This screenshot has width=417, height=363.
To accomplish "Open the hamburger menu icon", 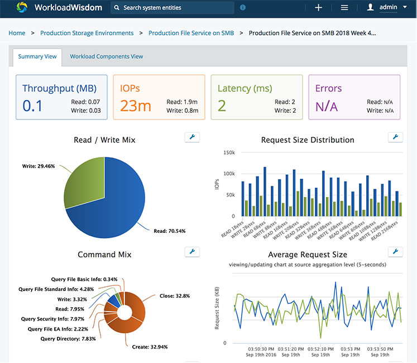I will 344,8.
